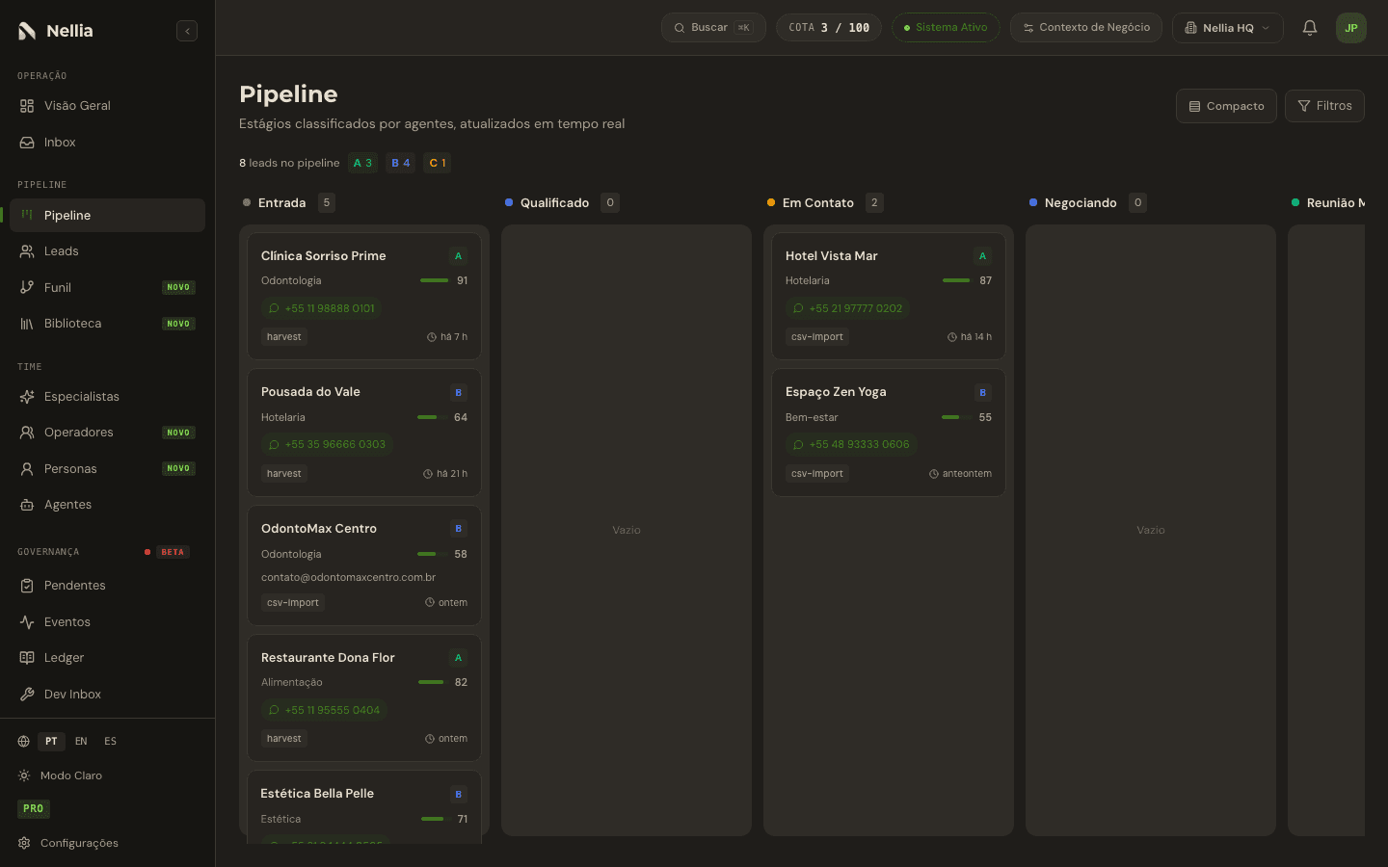Screen dimensions: 1388x867
Task: Open notifications bell
Action: (1310, 28)
